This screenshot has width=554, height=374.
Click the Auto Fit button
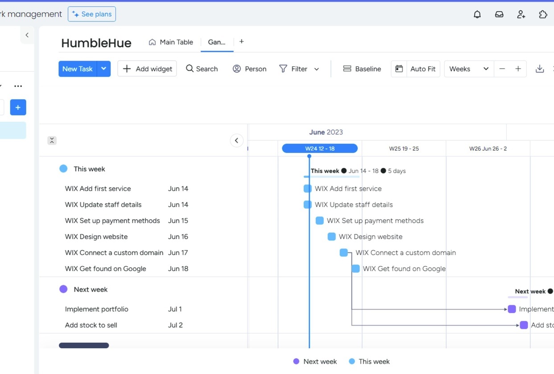[x=423, y=69]
